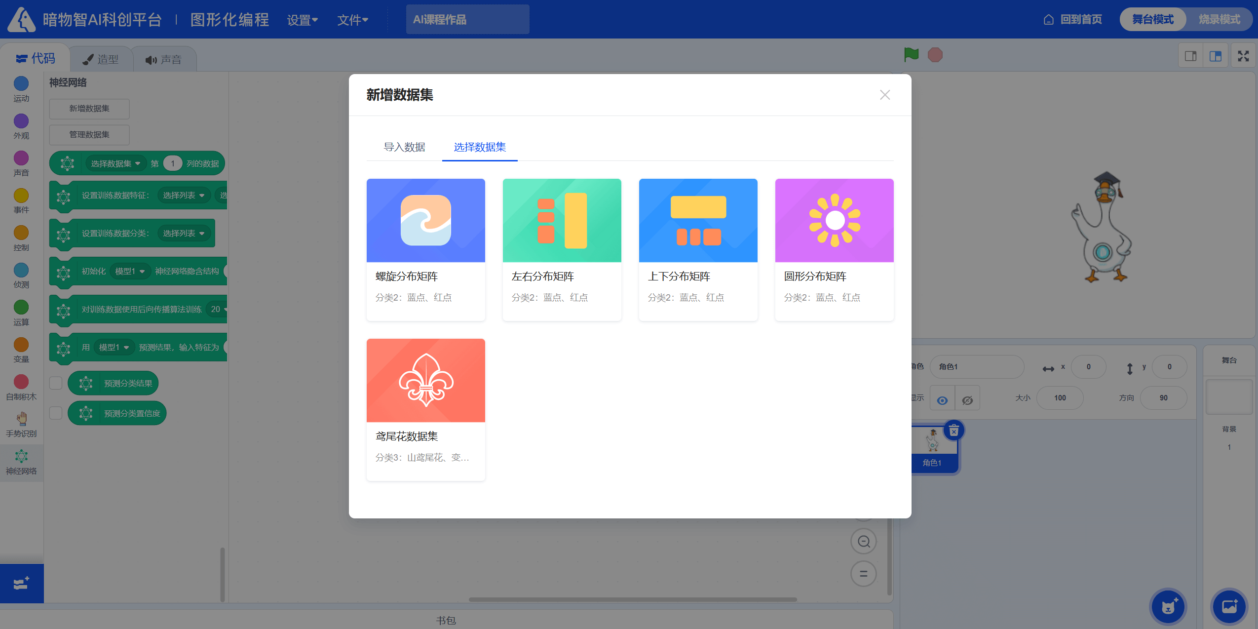Hide sprite with crossed-eye icon

(x=967, y=400)
